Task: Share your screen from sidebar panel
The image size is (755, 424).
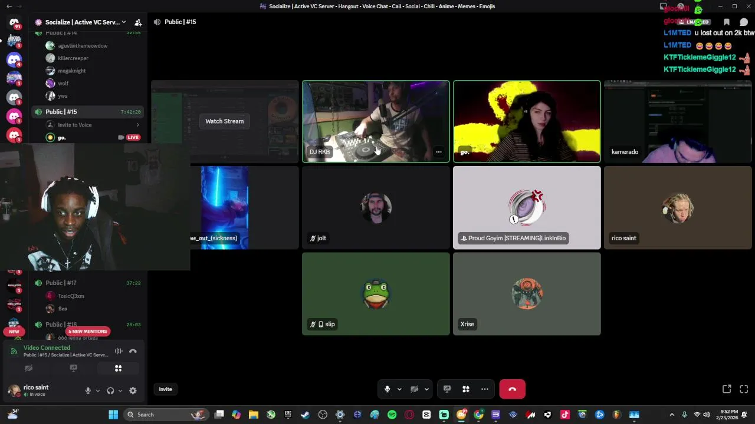Action: [73, 368]
